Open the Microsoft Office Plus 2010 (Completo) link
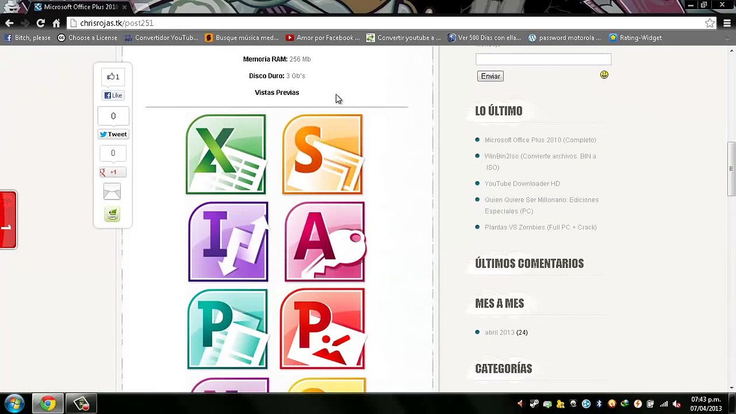 (x=540, y=140)
